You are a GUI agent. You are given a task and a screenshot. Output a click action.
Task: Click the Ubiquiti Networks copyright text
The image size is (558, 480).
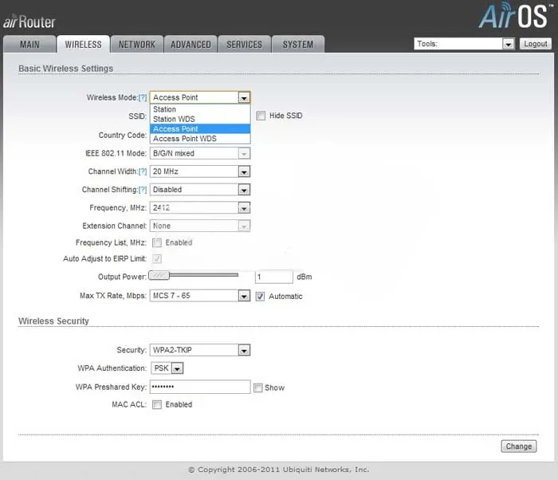coord(279,470)
